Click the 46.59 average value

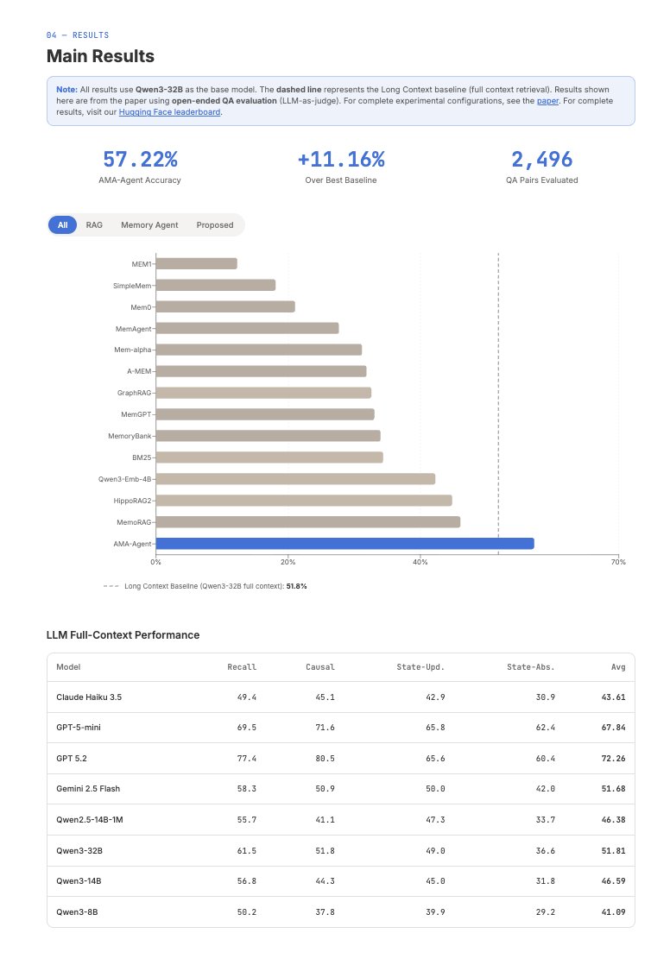tap(613, 881)
